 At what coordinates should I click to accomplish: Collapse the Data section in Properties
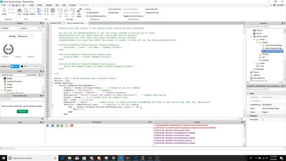click(248, 93)
